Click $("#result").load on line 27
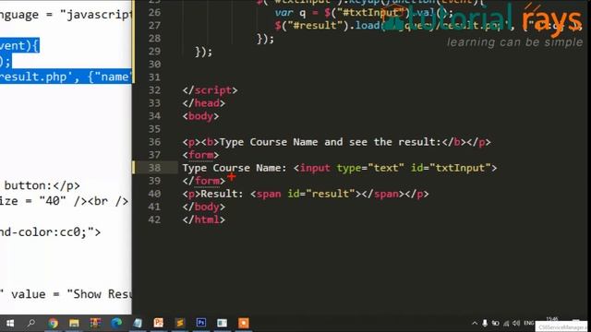 point(328,26)
